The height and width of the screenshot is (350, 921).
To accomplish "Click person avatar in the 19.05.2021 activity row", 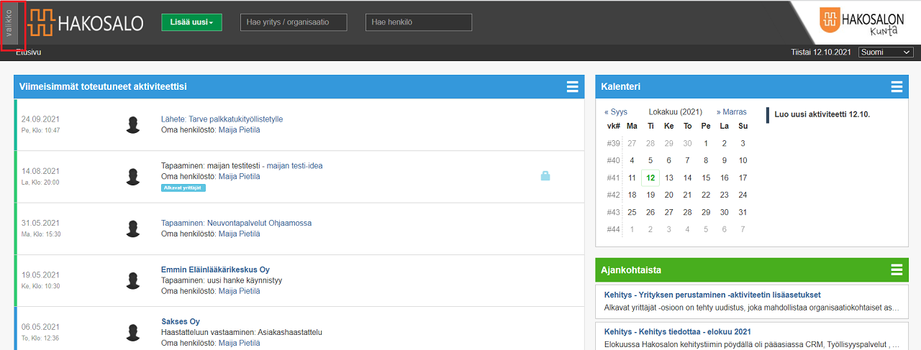I will pos(132,280).
